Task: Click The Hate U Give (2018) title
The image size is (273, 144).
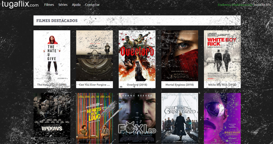Action: [52, 85]
